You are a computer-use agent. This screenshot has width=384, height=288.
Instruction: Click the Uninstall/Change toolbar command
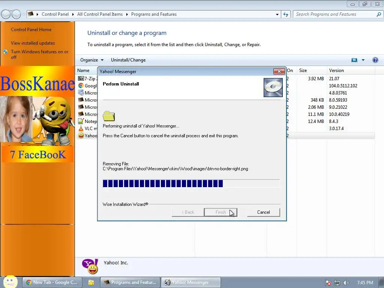click(x=128, y=60)
